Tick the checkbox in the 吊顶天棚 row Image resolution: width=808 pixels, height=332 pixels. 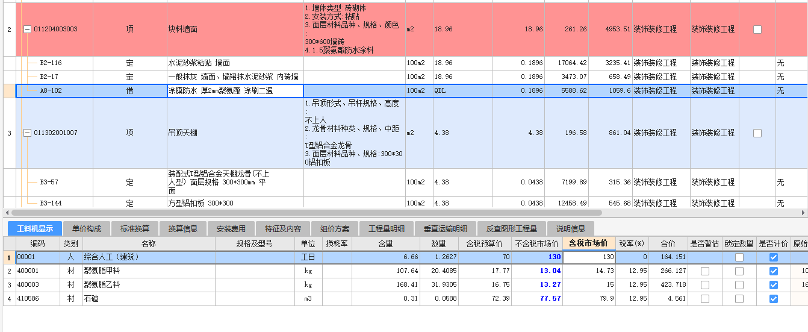pos(757,133)
